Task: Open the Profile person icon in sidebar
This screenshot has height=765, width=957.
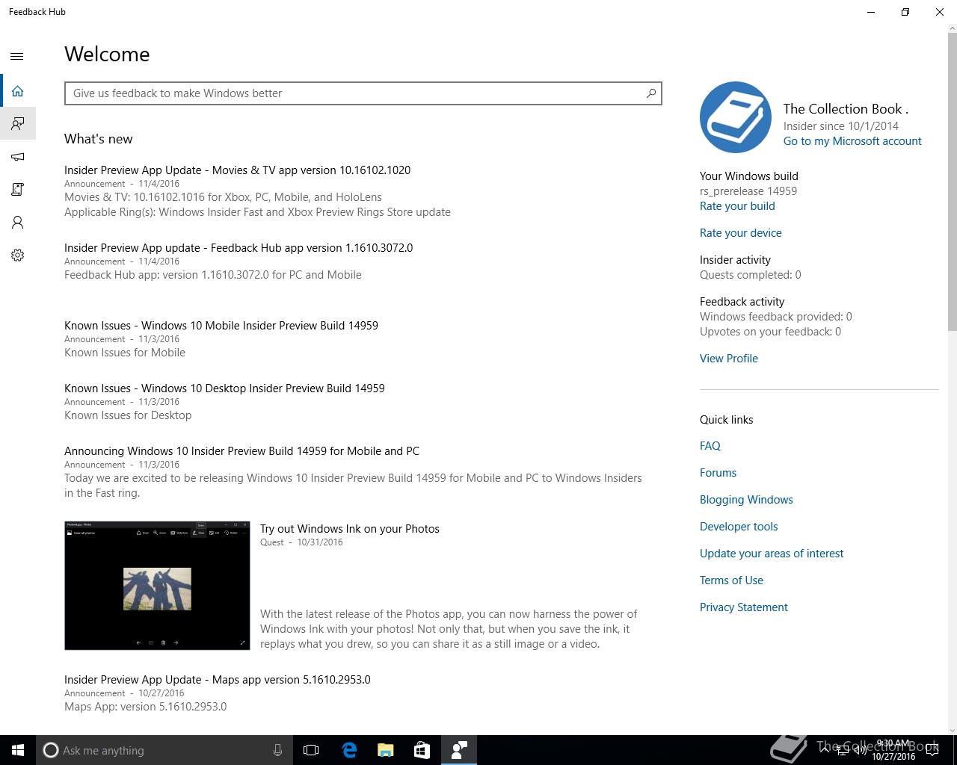Action: (17, 222)
